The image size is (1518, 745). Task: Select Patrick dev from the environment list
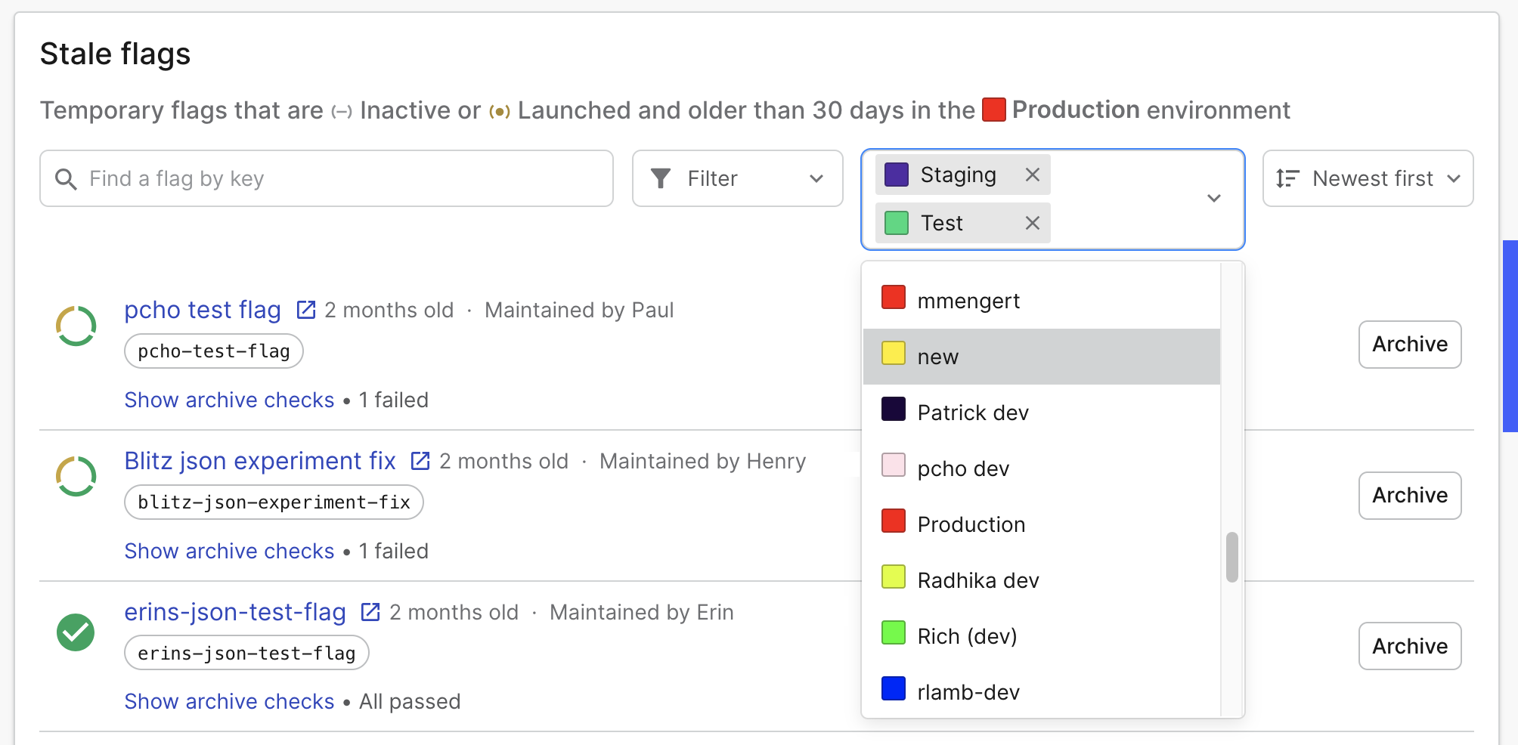(973, 412)
